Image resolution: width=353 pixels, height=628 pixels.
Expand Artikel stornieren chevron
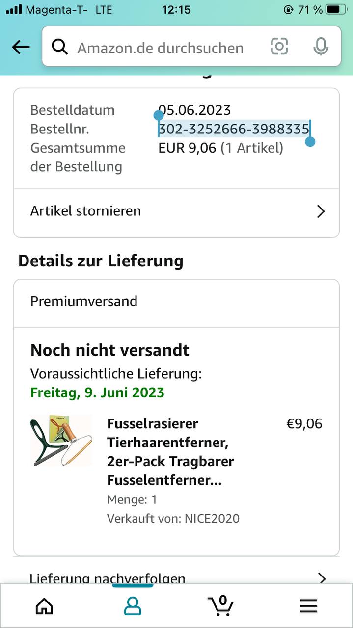pyautogui.click(x=321, y=211)
